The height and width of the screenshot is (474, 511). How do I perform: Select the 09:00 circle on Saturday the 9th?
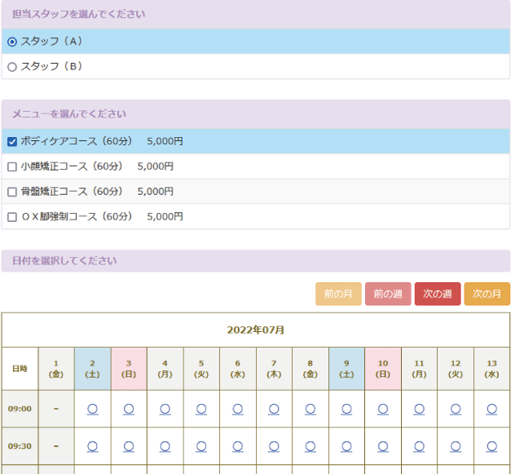346,408
